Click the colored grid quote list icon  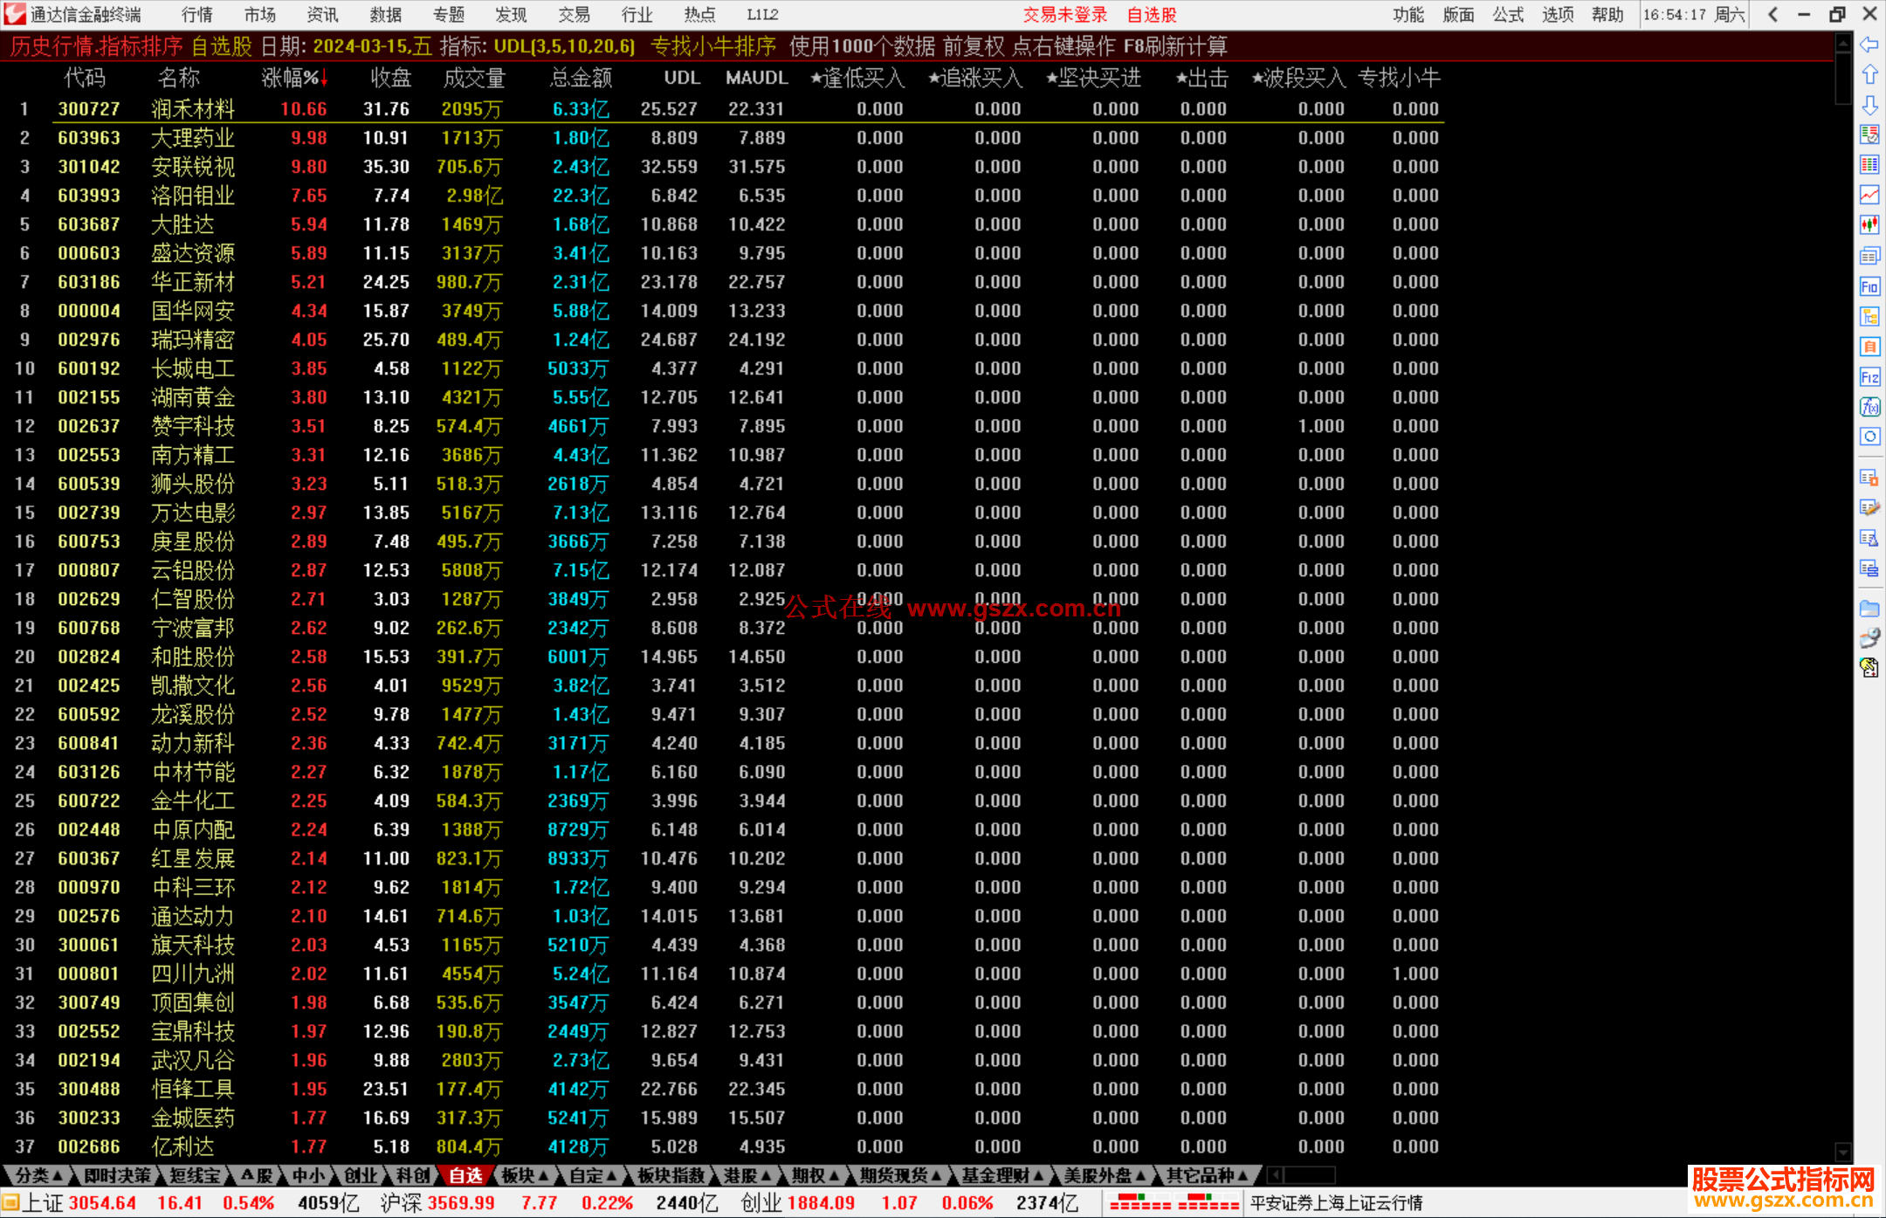pyautogui.click(x=1869, y=165)
